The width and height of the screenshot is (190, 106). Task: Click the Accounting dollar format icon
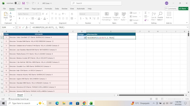point(80,18)
